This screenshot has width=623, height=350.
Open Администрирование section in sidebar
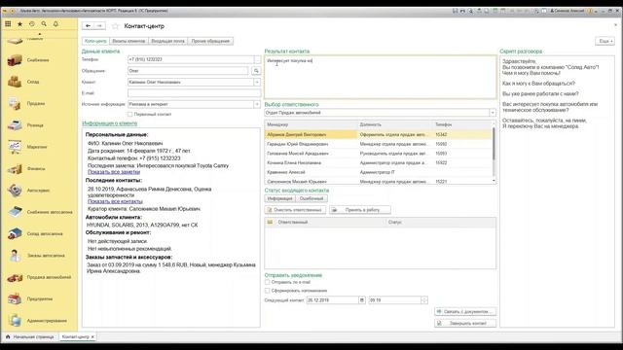click(x=47, y=321)
